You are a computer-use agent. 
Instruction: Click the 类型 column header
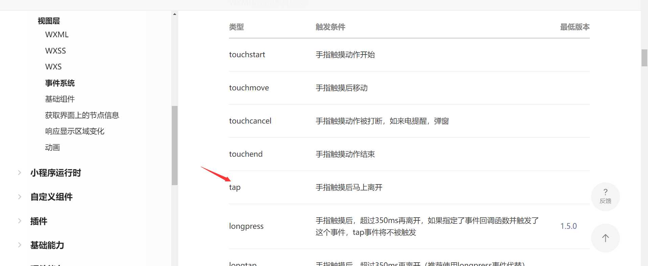pyautogui.click(x=236, y=27)
